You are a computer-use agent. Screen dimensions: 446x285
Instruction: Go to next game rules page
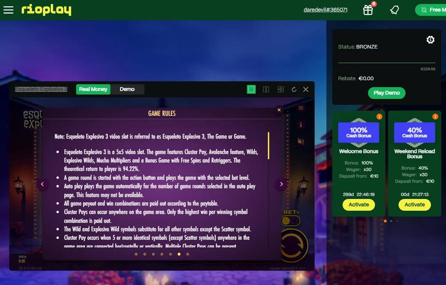point(281,184)
